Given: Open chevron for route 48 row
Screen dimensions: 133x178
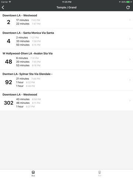Looking at the screenshot, I should coord(130,59).
